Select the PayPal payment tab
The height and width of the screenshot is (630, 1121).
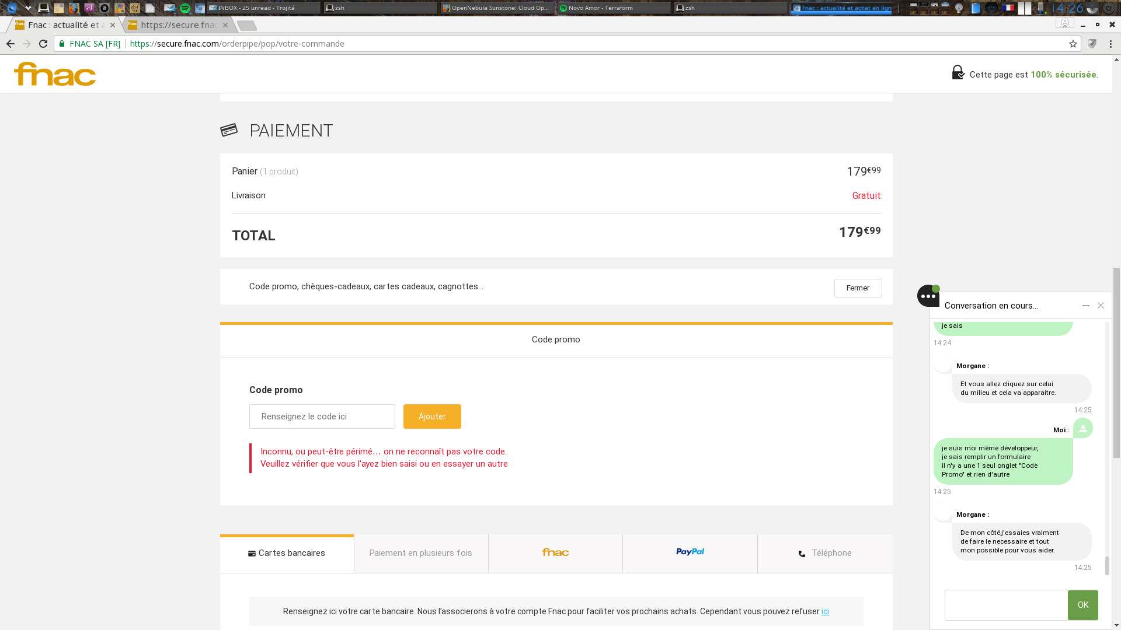click(x=690, y=553)
